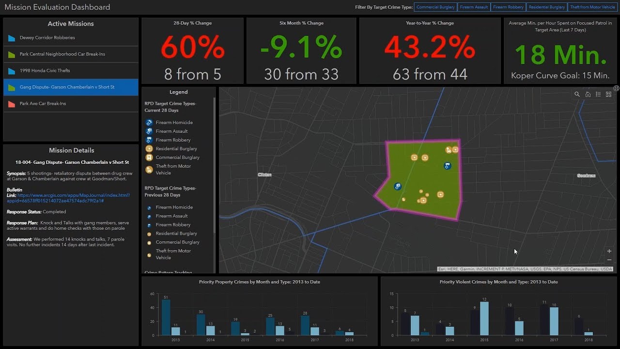Zoom out on the map with minus
Screen dimensions: 620x349
pyautogui.click(x=609, y=260)
